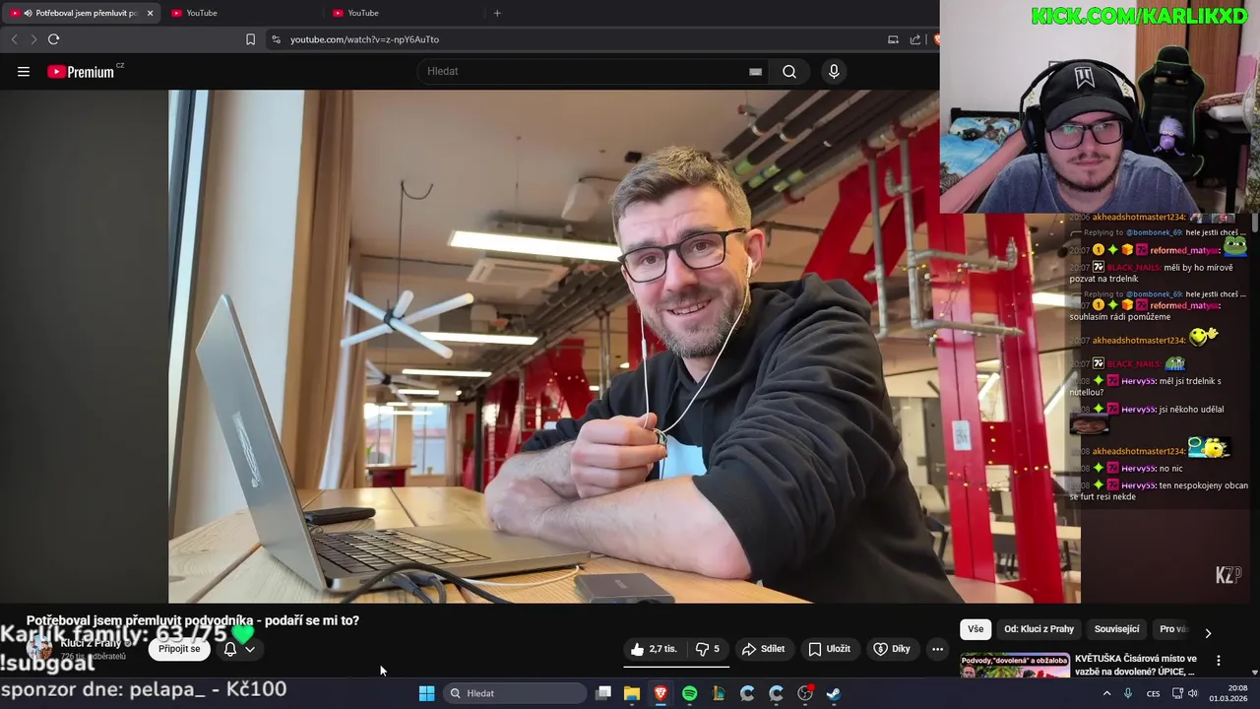1260x709 pixels.
Task: Open the KVĚTUŠKA Císařová recommended video thumbnail
Action: [x=1015, y=667]
